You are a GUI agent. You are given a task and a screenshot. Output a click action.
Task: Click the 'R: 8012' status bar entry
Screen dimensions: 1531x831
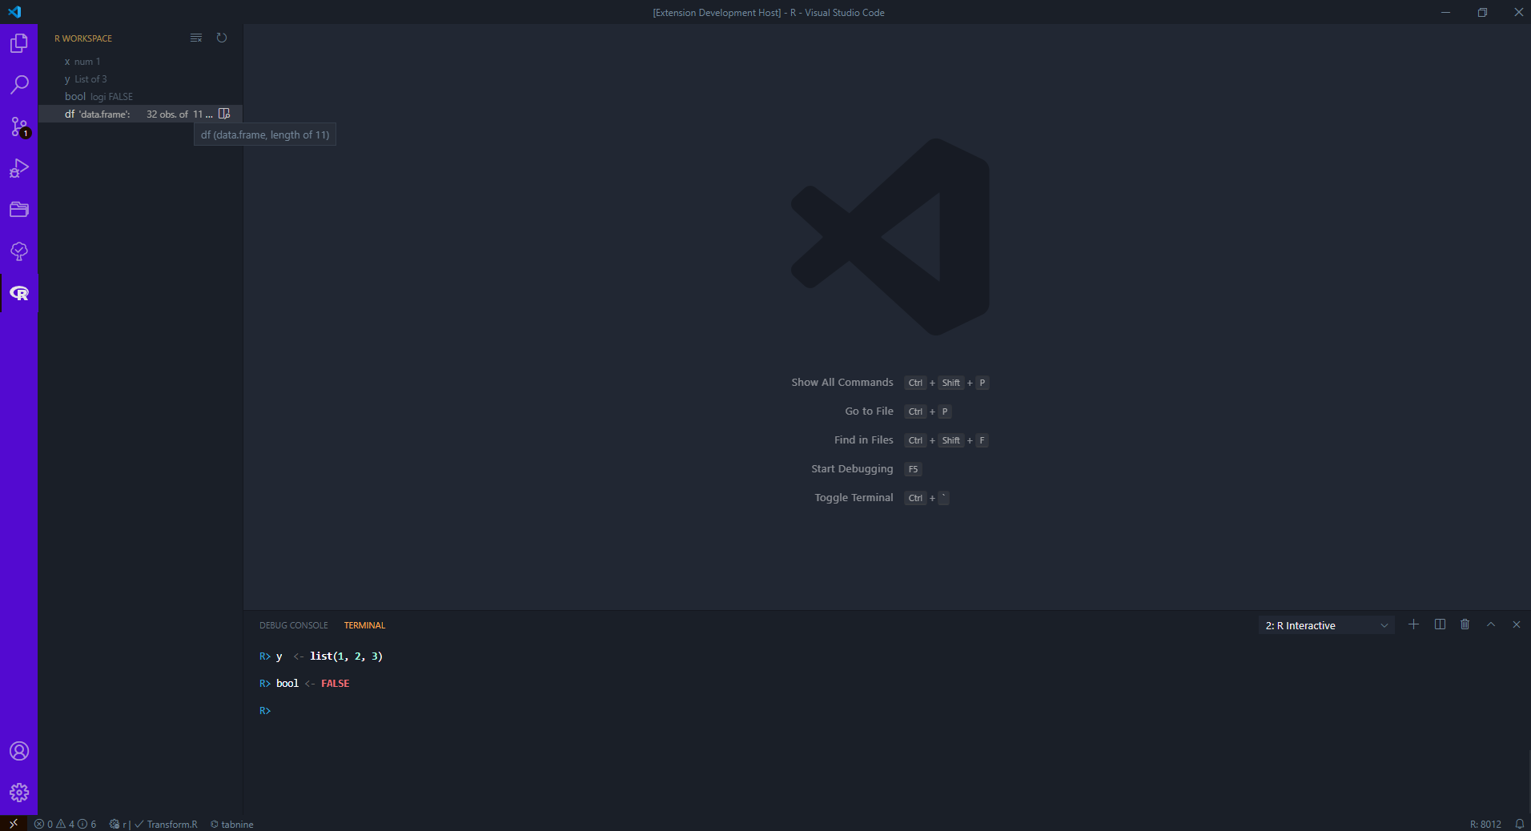point(1485,824)
